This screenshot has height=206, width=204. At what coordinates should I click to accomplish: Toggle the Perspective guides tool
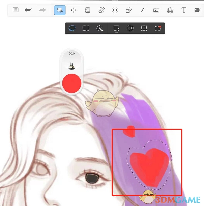click(x=170, y=10)
